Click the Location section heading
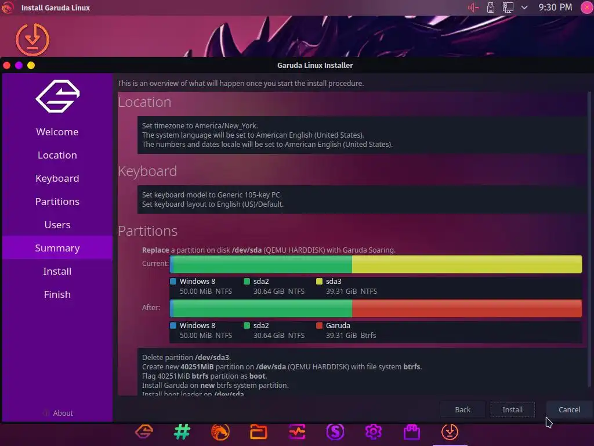This screenshot has width=594, height=446. tap(144, 102)
